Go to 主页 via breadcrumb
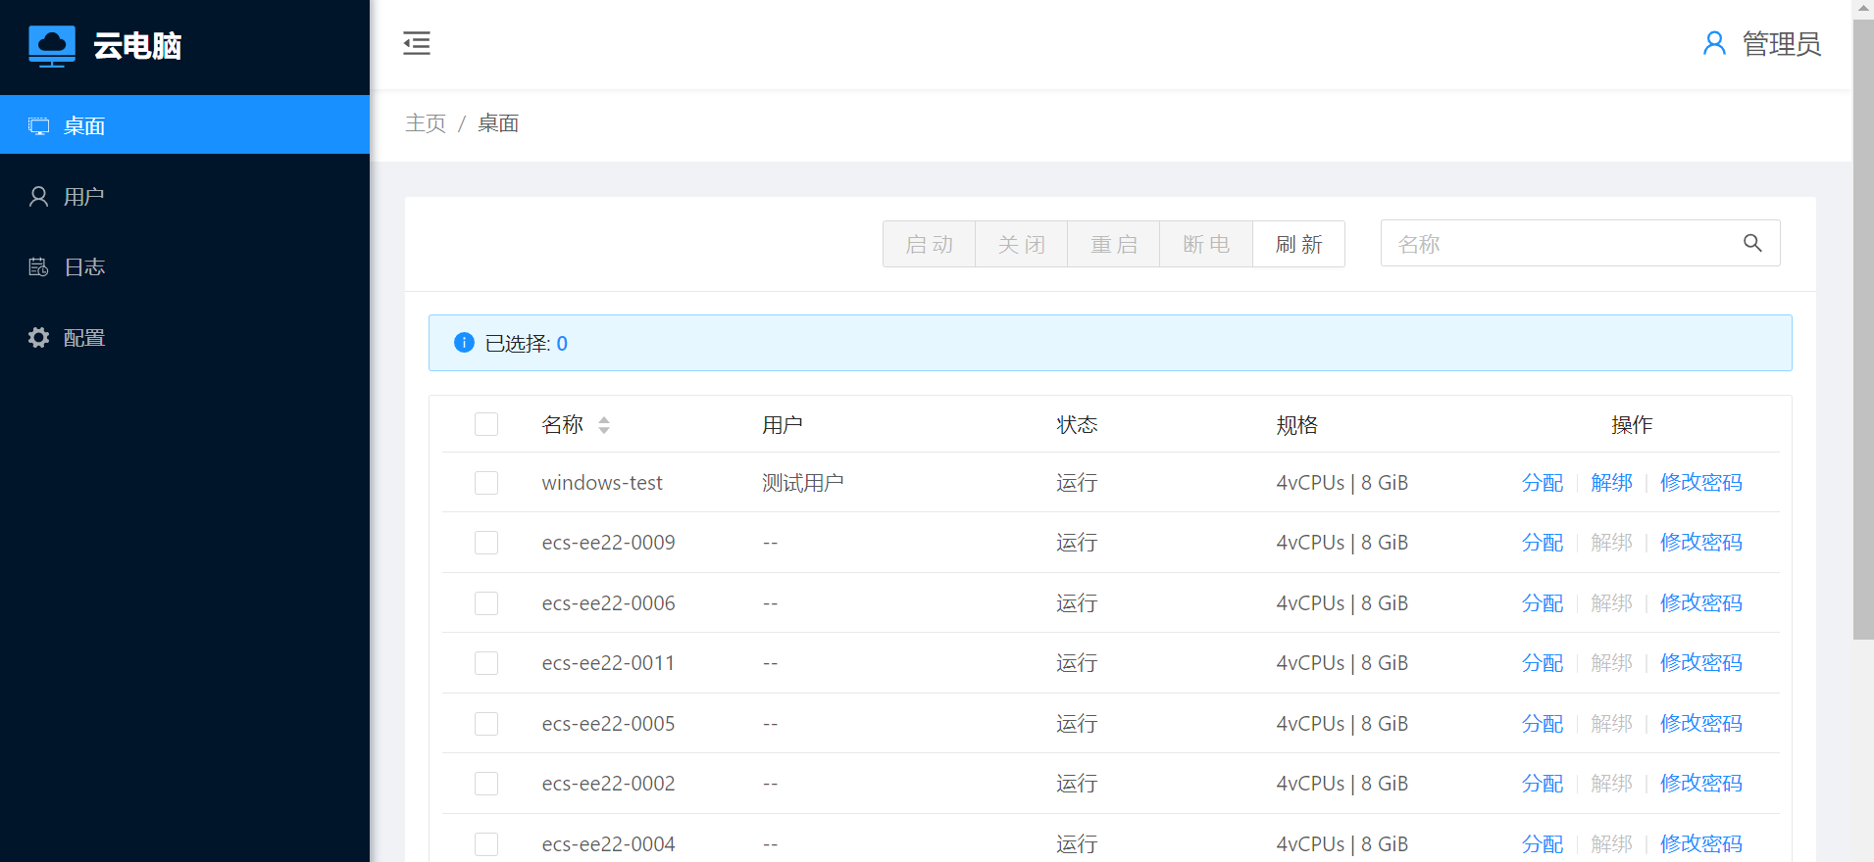Image resolution: width=1874 pixels, height=862 pixels. [426, 123]
